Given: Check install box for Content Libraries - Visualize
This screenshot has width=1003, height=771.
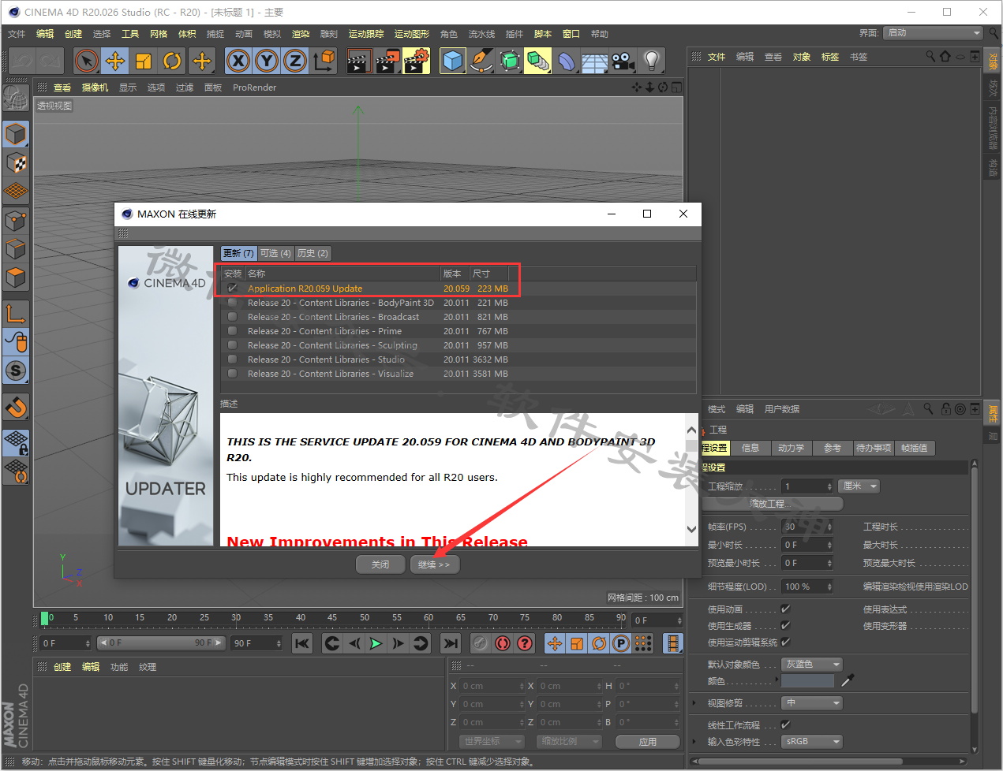Looking at the screenshot, I should [232, 374].
